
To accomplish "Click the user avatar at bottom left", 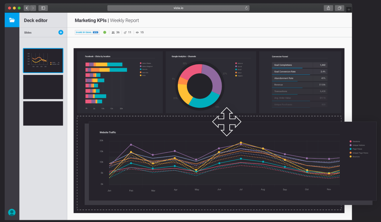I will point(12,212).
